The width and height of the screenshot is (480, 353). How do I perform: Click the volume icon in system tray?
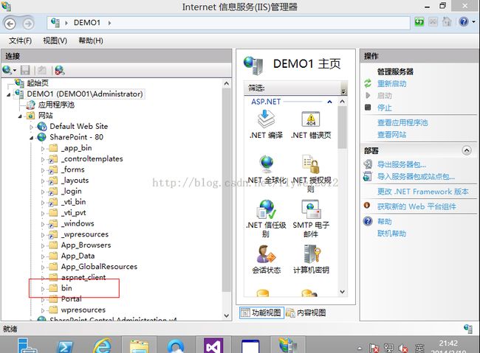pos(403,348)
